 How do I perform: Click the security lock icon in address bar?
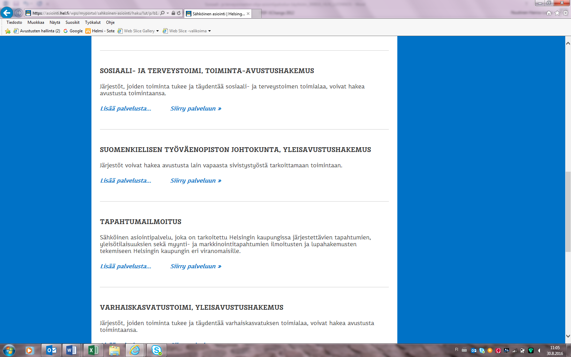click(173, 13)
